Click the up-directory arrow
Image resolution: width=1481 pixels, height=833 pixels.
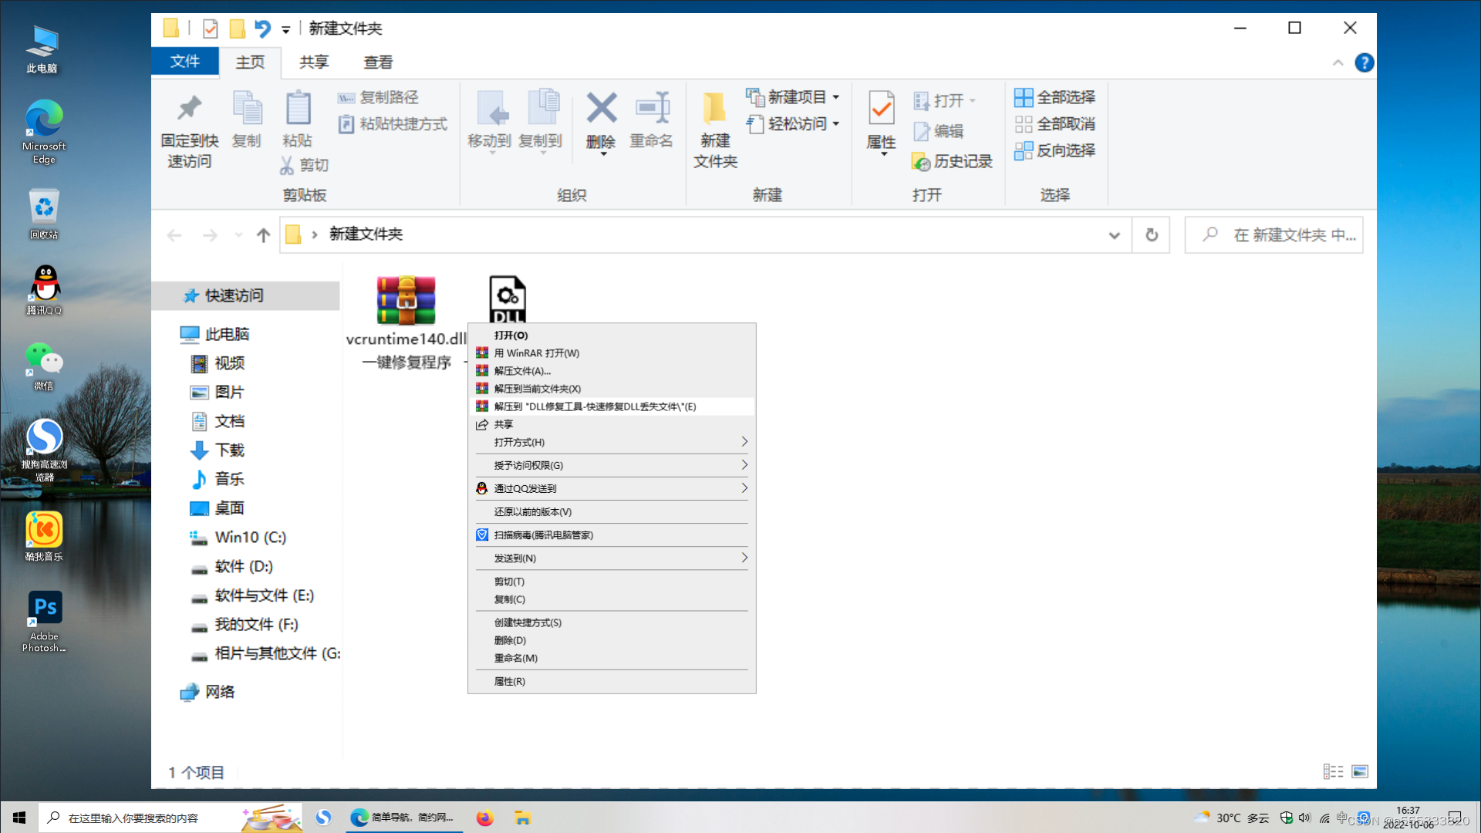point(263,235)
